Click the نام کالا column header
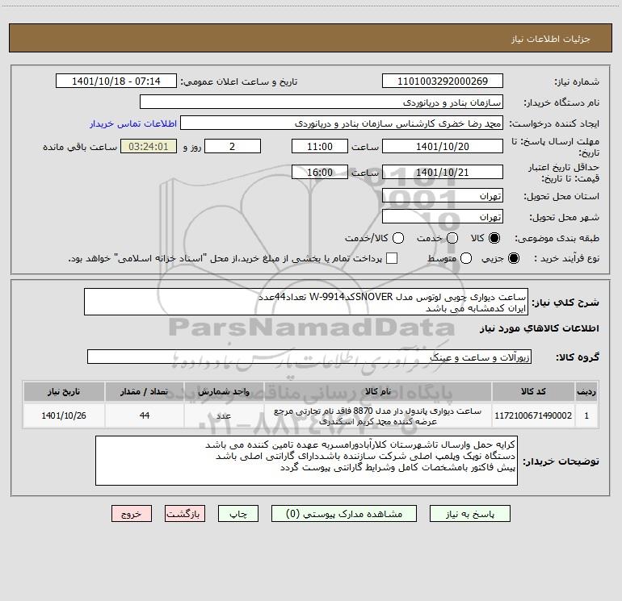The height and width of the screenshot is (601, 622). click(378, 391)
